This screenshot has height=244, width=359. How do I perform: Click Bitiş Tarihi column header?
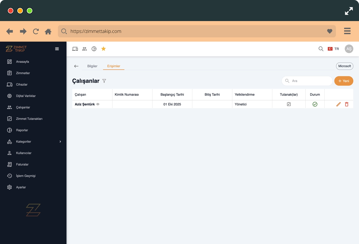212,95
